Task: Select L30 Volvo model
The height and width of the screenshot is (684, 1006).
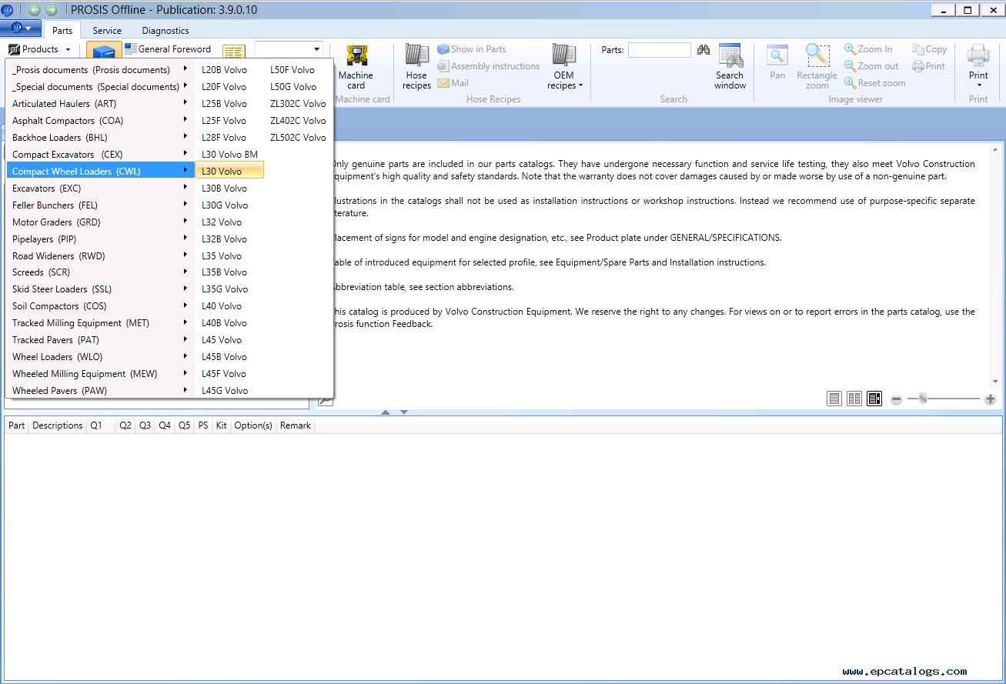Action: point(229,172)
